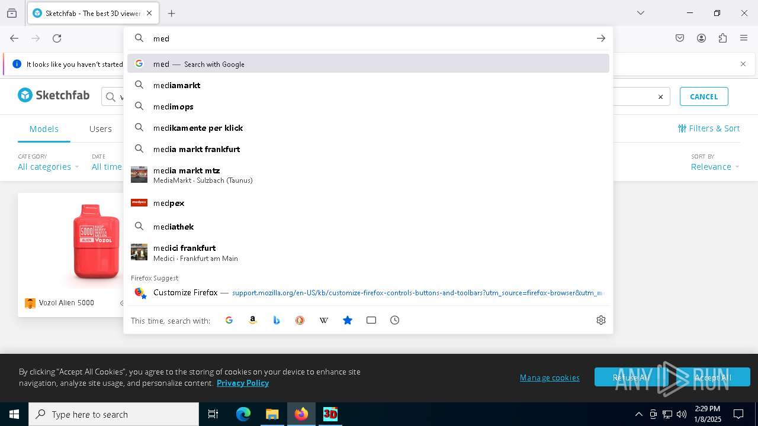Pick the media markt mtz suggestion
Screen dimensions: 758x426
368,175
